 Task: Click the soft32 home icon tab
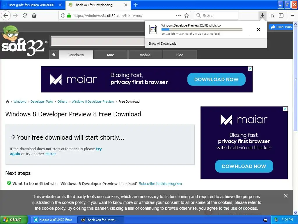click(54, 55)
